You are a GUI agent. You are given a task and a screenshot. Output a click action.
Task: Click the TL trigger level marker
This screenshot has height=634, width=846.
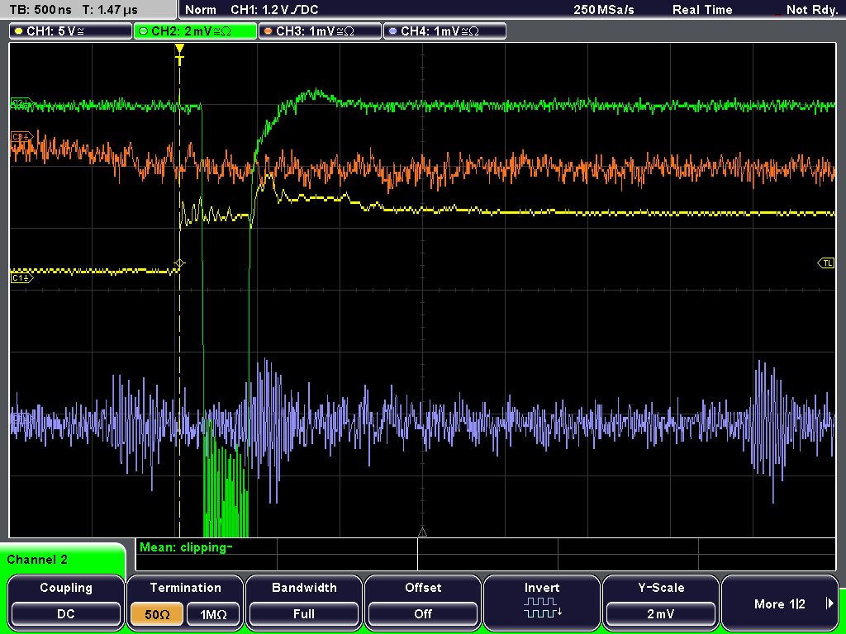[826, 263]
